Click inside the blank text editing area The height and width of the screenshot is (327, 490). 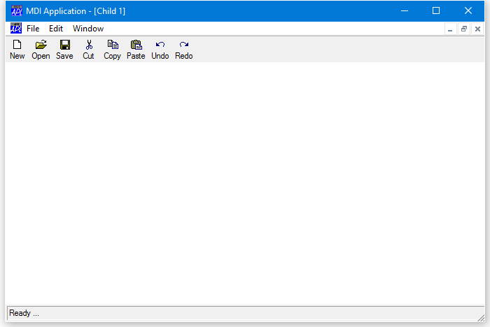[x=245, y=182]
